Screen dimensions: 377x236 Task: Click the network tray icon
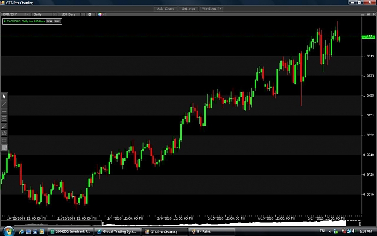coord(349,231)
